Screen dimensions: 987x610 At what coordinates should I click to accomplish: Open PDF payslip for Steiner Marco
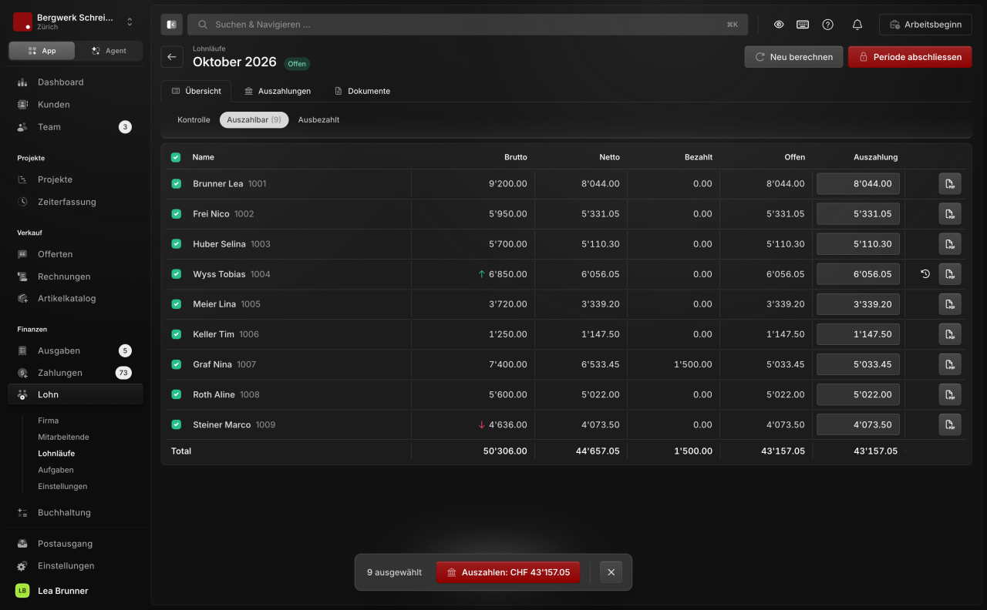pos(950,424)
